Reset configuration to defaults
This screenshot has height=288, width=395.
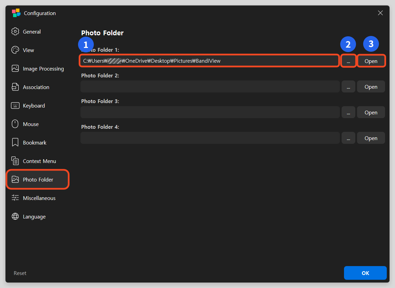point(20,273)
